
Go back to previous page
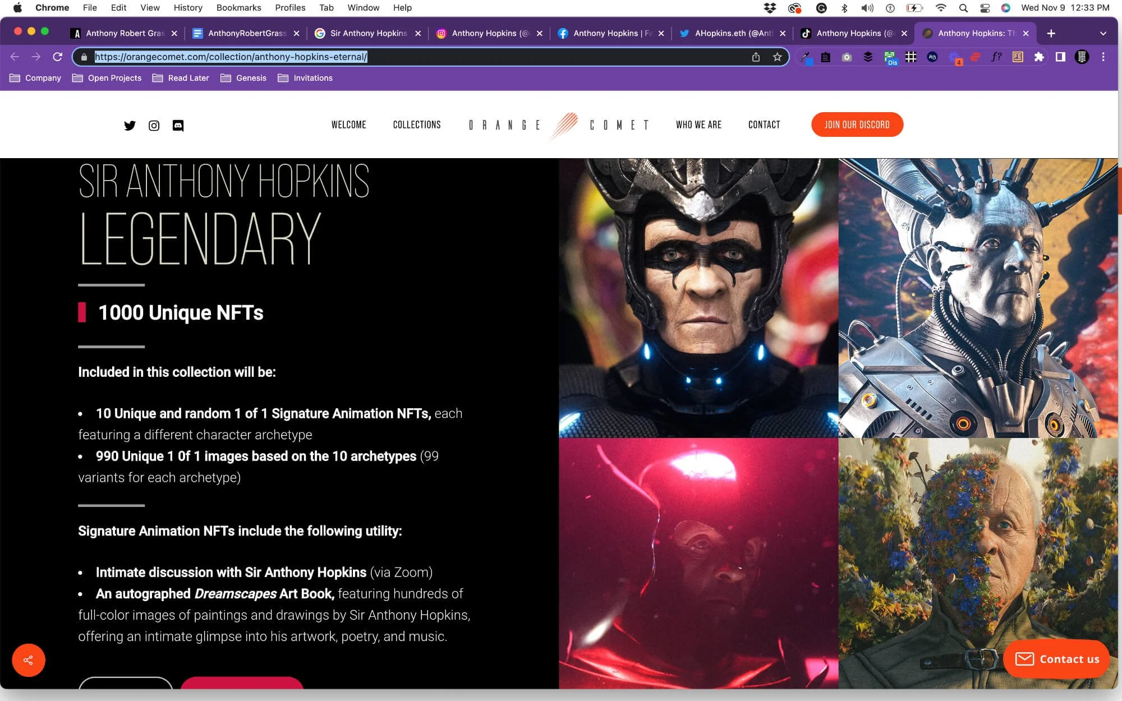coord(15,57)
